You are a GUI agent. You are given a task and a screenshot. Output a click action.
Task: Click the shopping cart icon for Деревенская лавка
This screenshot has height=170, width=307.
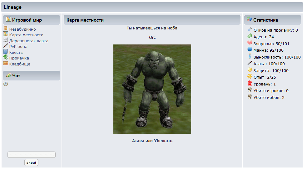coord(6,40)
